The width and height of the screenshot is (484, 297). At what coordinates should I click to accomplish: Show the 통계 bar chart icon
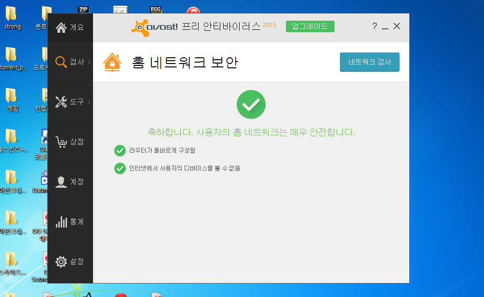(x=61, y=222)
